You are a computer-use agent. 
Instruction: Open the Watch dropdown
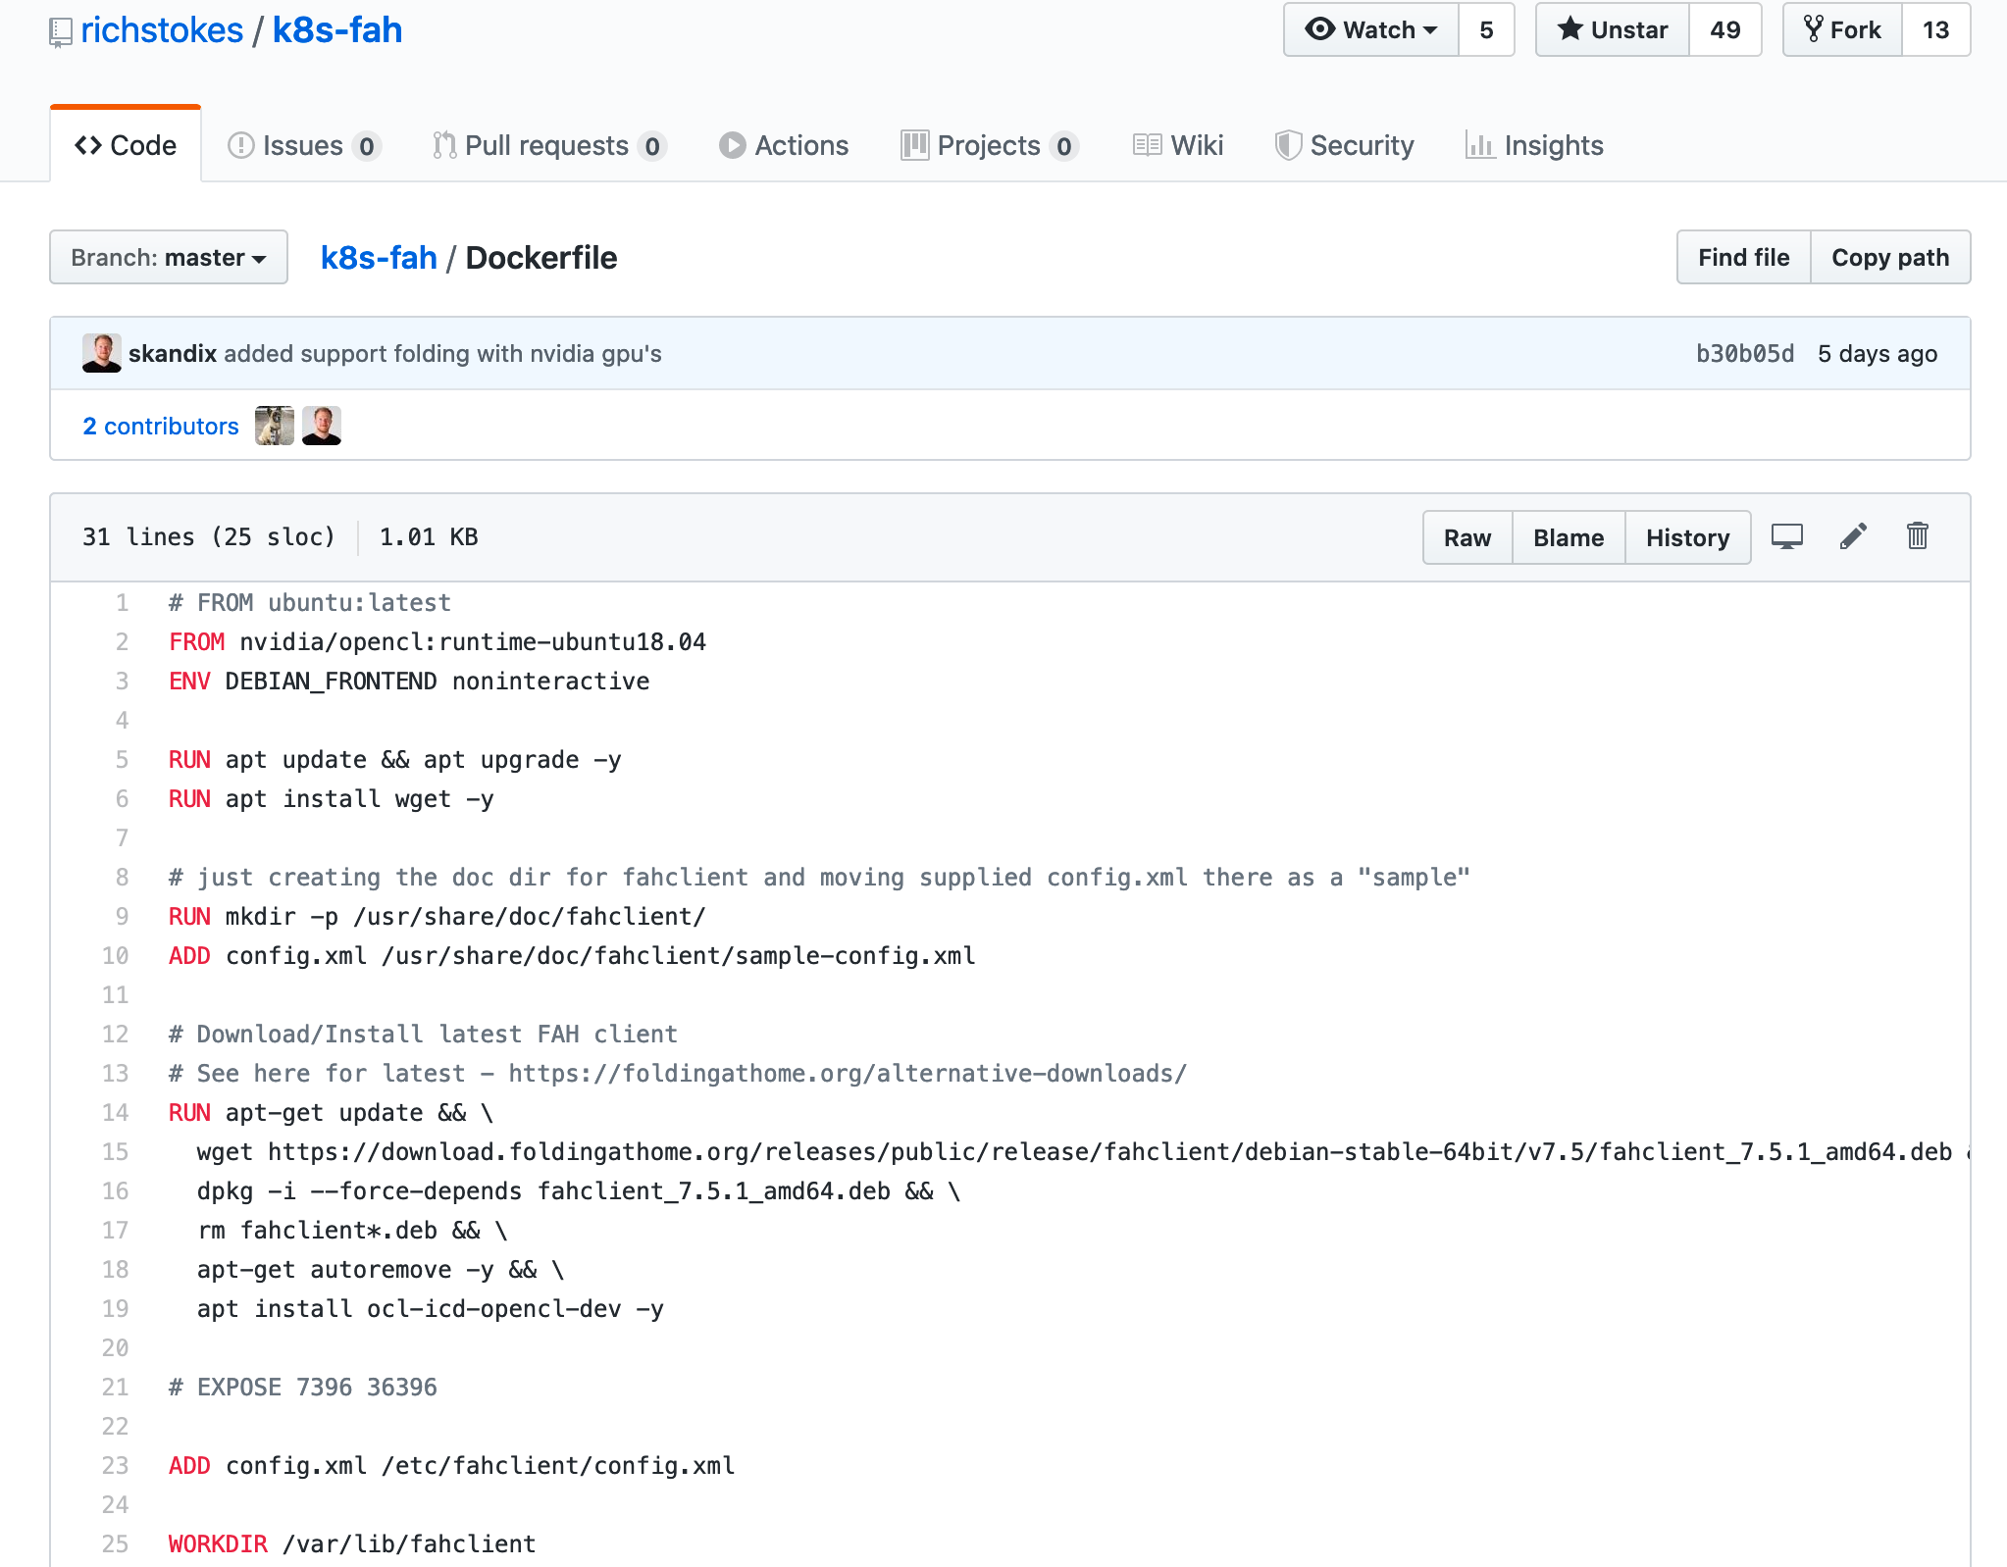click(1371, 30)
